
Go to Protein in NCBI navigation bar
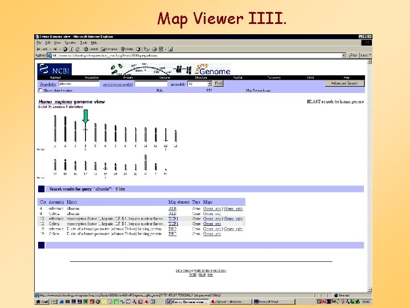point(128,78)
